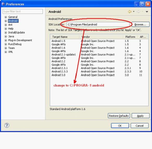
Task: Click the Platform cell showing 2.3.3
Action: coord(128,71)
